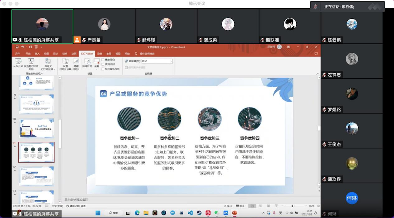394x218 pixels.
Task: Open Windows Start menu in shared taskbar
Action: [x=98, y=213]
